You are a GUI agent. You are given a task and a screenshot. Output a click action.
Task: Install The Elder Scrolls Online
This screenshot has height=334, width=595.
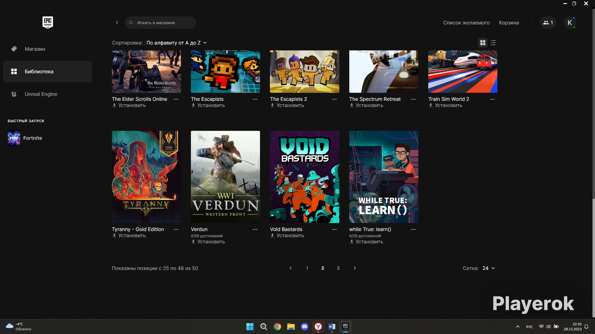point(129,106)
